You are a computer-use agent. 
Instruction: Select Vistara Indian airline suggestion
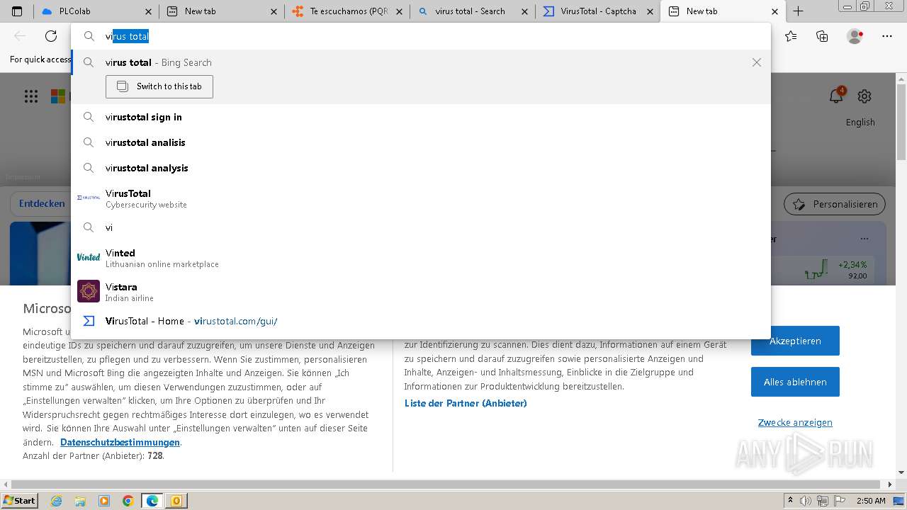point(421,292)
